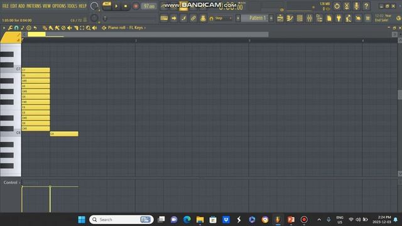
Task: Click the plugin picker plug icon
Action: (339, 18)
